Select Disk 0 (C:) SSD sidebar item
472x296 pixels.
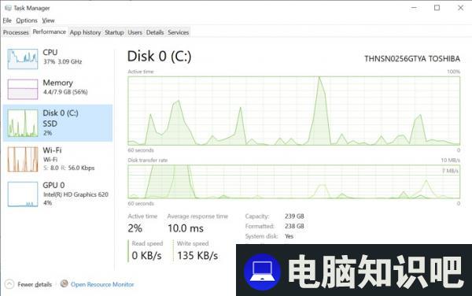click(x=57, y=123)
